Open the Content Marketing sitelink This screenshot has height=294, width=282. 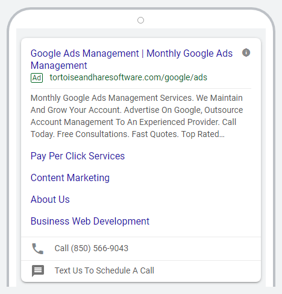coord(70,178)
